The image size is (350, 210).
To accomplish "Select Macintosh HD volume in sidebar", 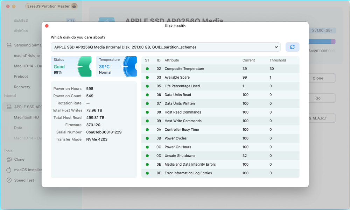I will 26,117.
